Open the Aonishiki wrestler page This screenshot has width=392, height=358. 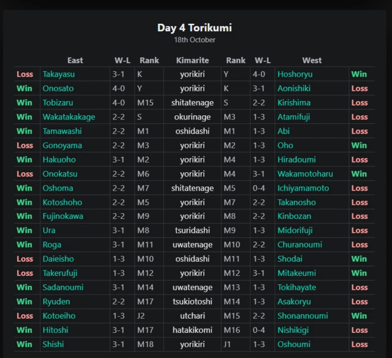[294, 88]
